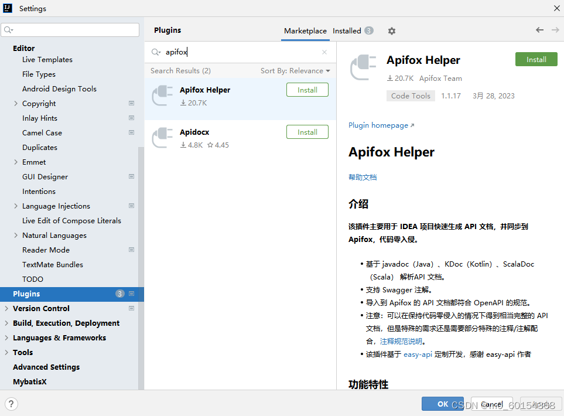Click the Cancel button
Viewport: 564px width, 416px height.
pyautogui.click(x=491, y=404)
